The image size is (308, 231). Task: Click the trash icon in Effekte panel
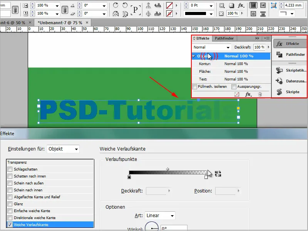coord(260,94)
